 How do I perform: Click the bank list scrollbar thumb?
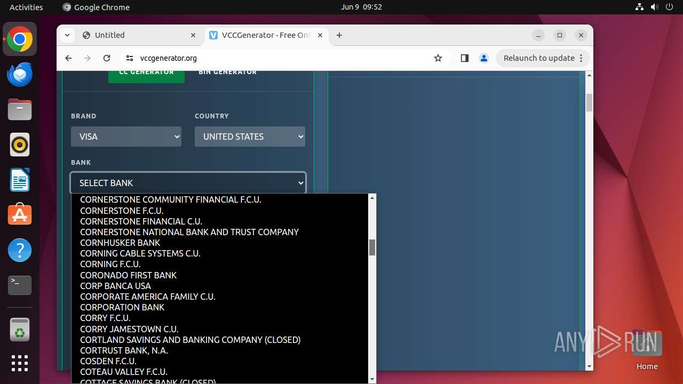372,247
